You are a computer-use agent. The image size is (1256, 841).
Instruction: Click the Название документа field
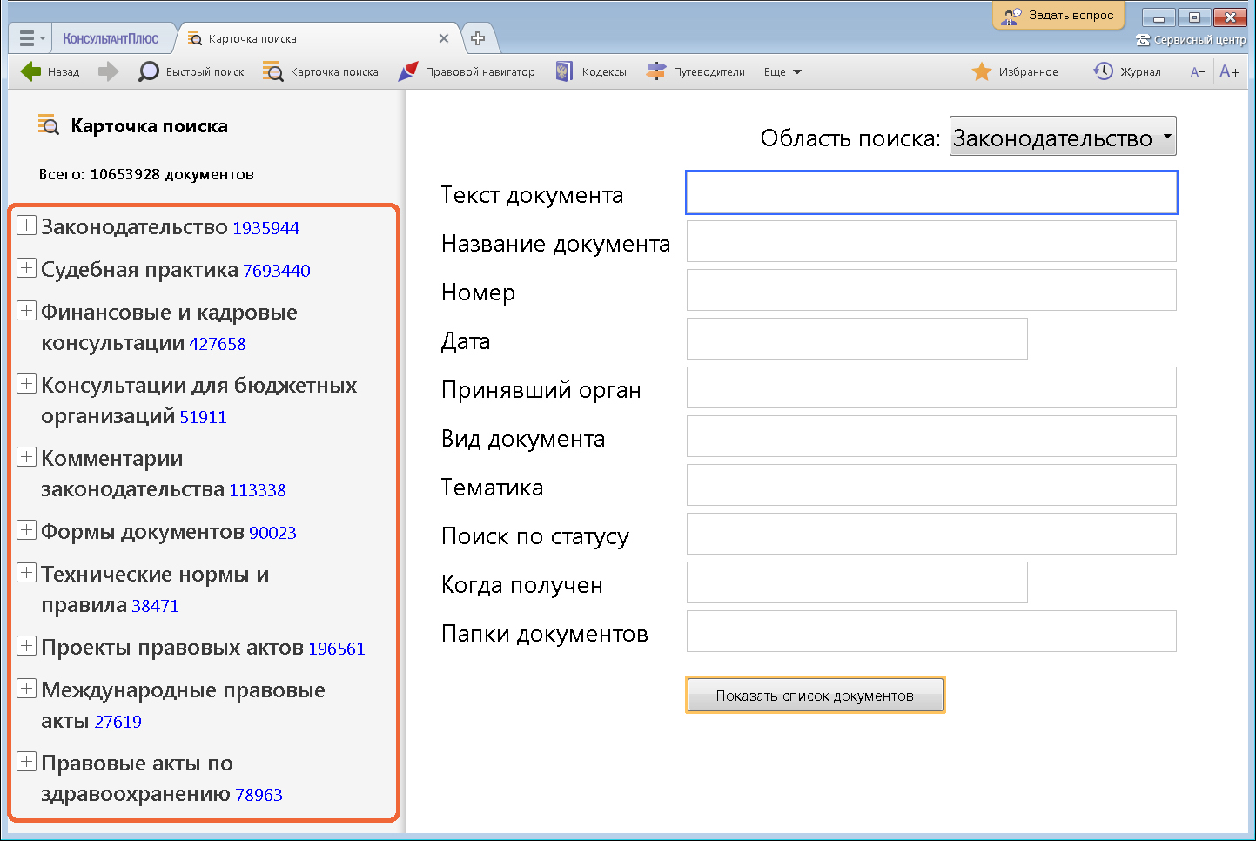pyautogui.click(x=931, y=241)
